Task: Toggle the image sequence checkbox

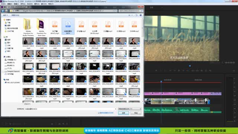Action: pos(99,113)
